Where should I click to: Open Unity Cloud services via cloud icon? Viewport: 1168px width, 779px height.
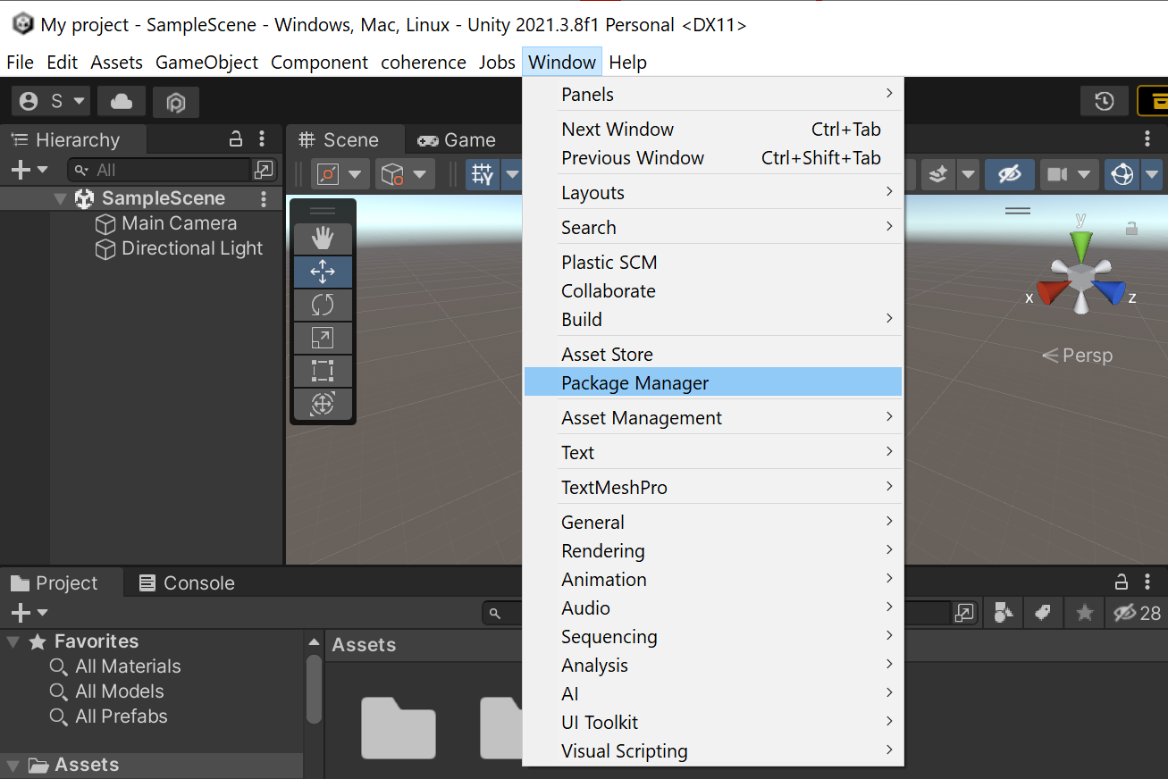click(x=122, y=102)
